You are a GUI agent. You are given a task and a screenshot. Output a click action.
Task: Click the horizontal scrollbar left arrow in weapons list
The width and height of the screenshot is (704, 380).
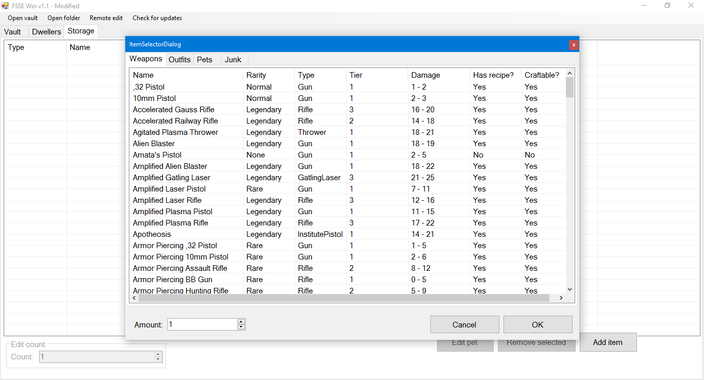click(135, 298)
